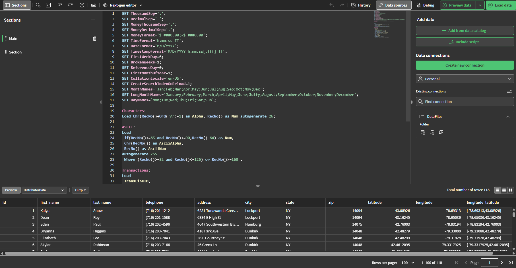The width and height of the screenshot is (516, 268).
Task: Click the cell containing Hamburg
Action: click(263, 224)
